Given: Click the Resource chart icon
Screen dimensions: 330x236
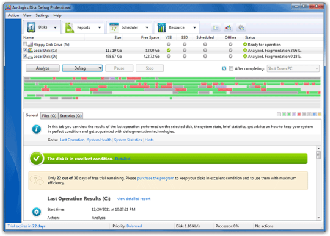Looking at the screenshot, I should click(161, 27).
